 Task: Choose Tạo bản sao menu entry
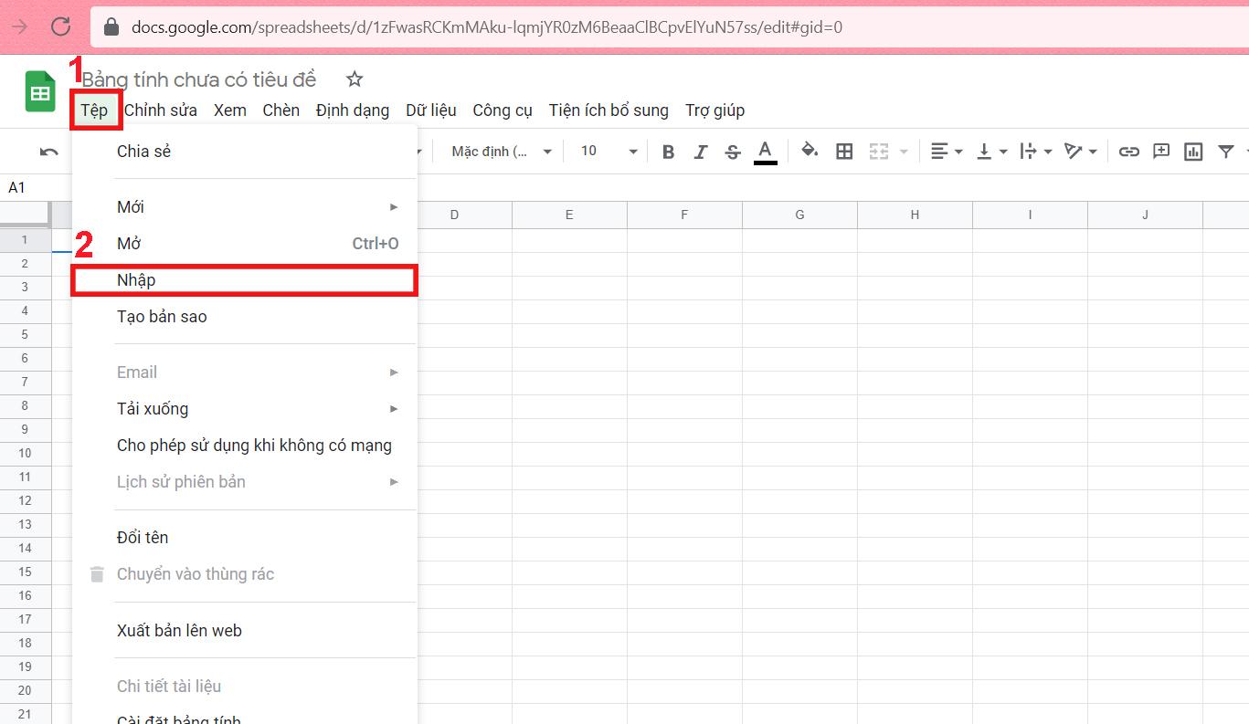[x=244, y=317]
